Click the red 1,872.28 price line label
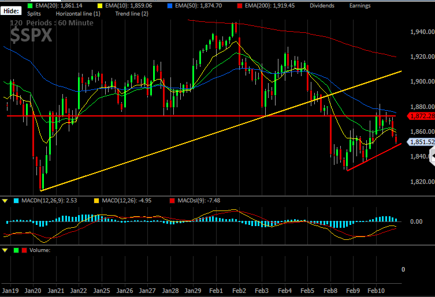Image resolution: width=435 pixels, height=297 pixels. [x=421, y=116]
